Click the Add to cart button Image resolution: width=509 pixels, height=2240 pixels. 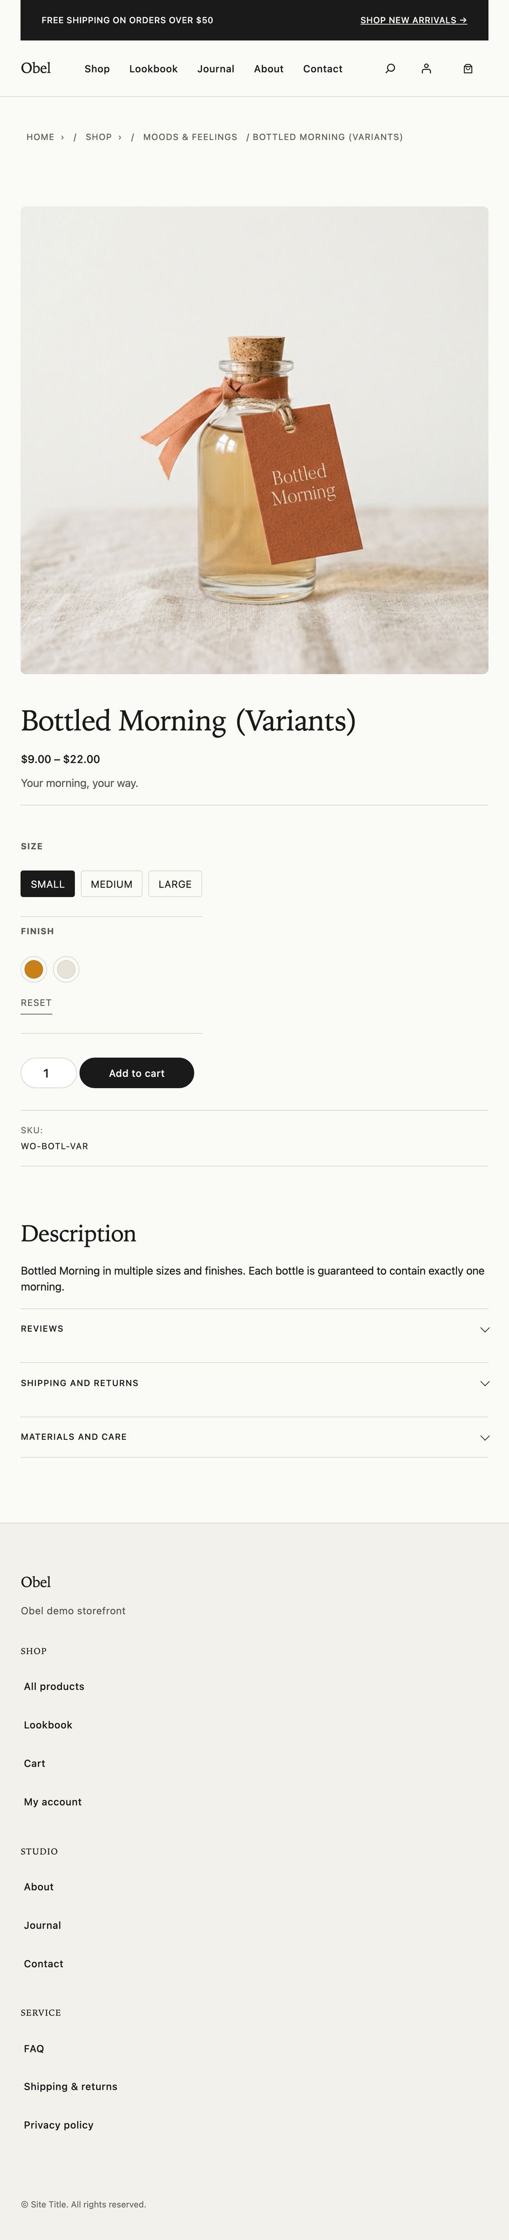point(136,1073)
